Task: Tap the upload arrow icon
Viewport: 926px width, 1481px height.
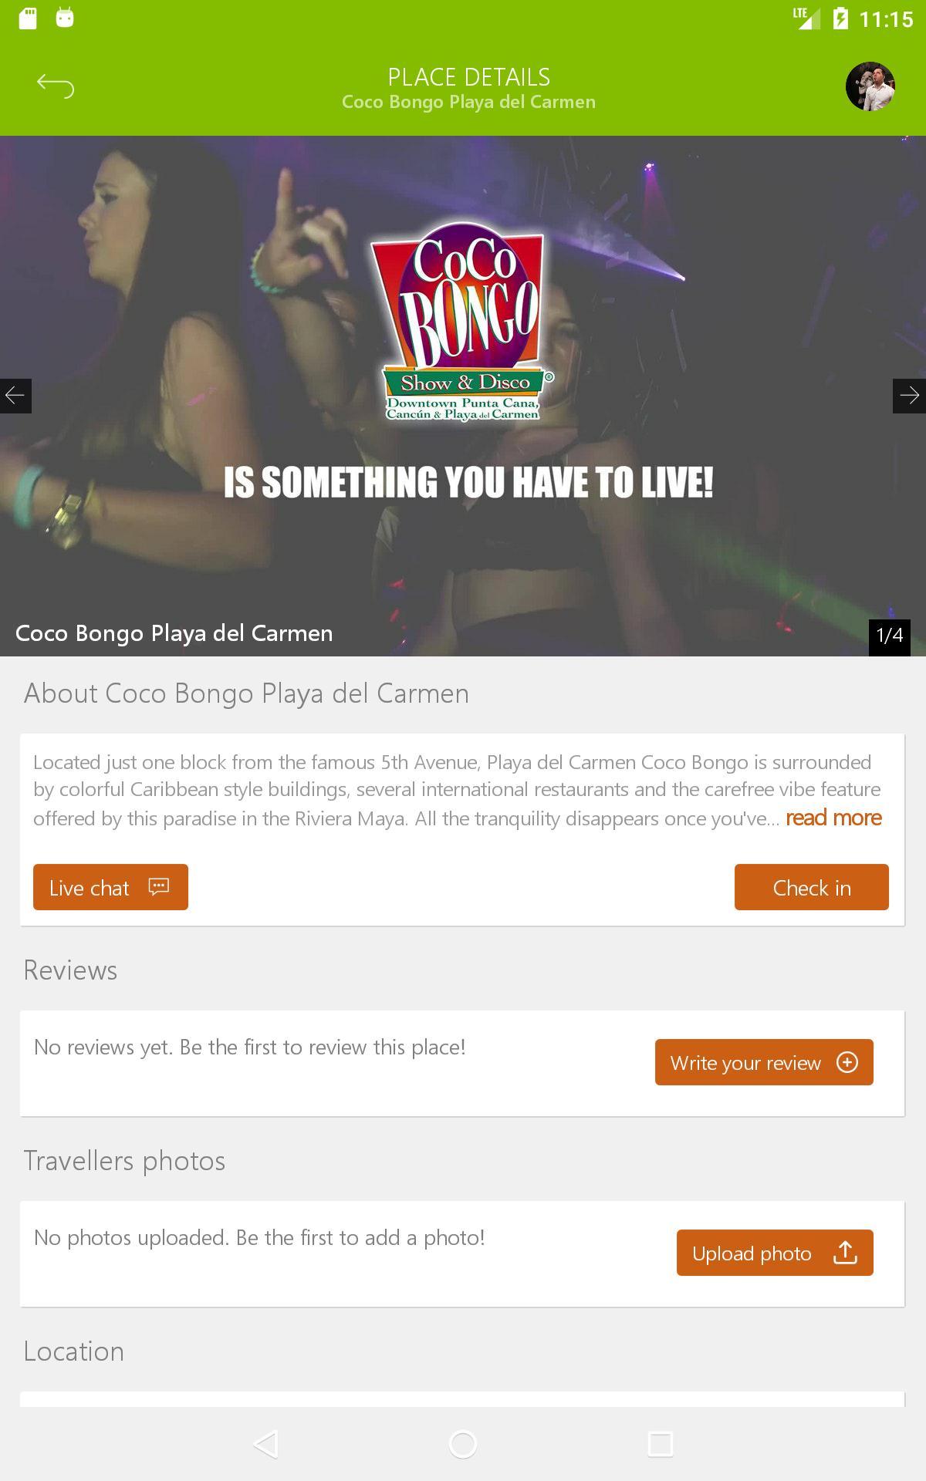Action: click(846, 1253)
